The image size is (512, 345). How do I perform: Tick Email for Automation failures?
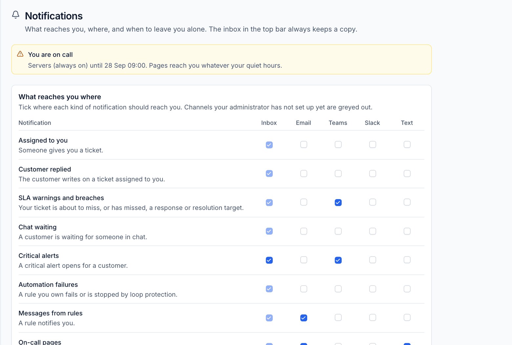(304, 289)
